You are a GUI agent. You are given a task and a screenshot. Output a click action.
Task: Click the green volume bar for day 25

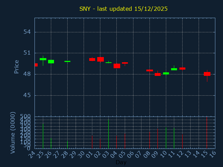43,136
